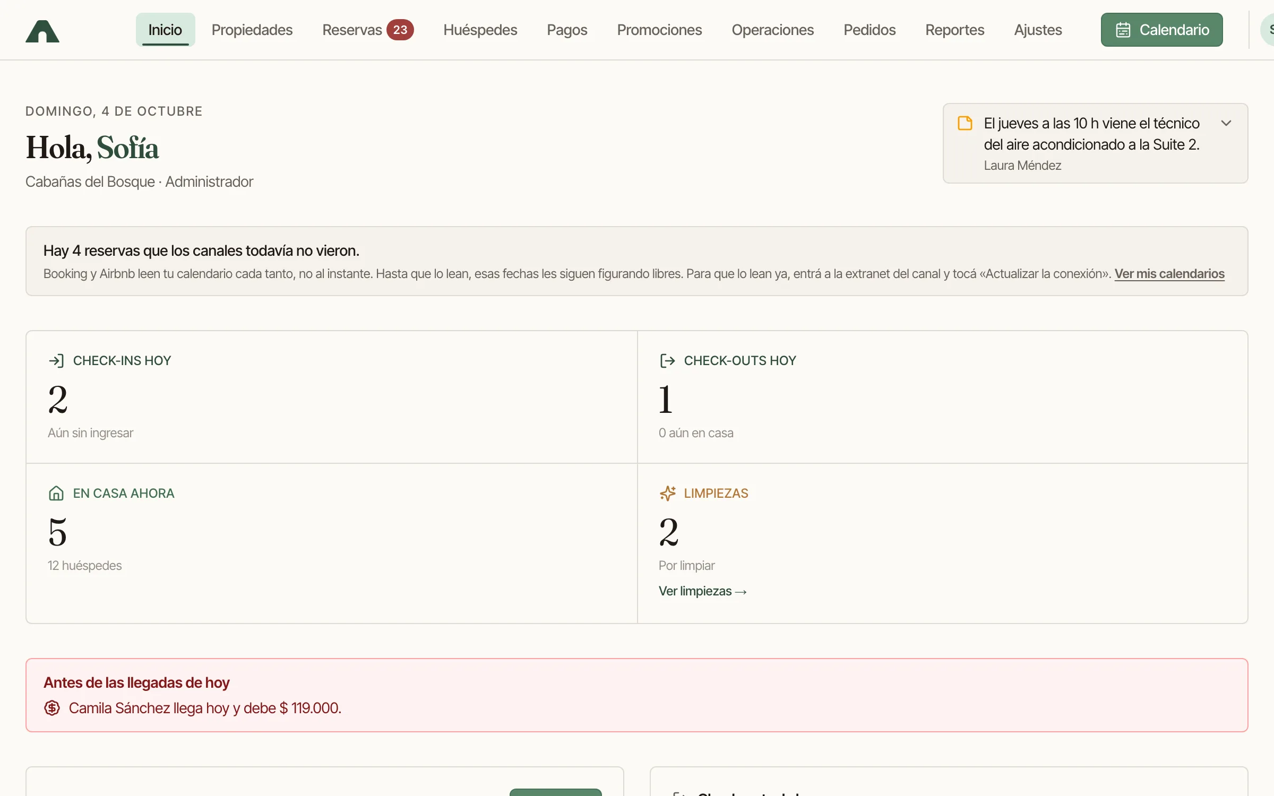Open the Inicio tab
The image size is (1274, 796).
165,30
